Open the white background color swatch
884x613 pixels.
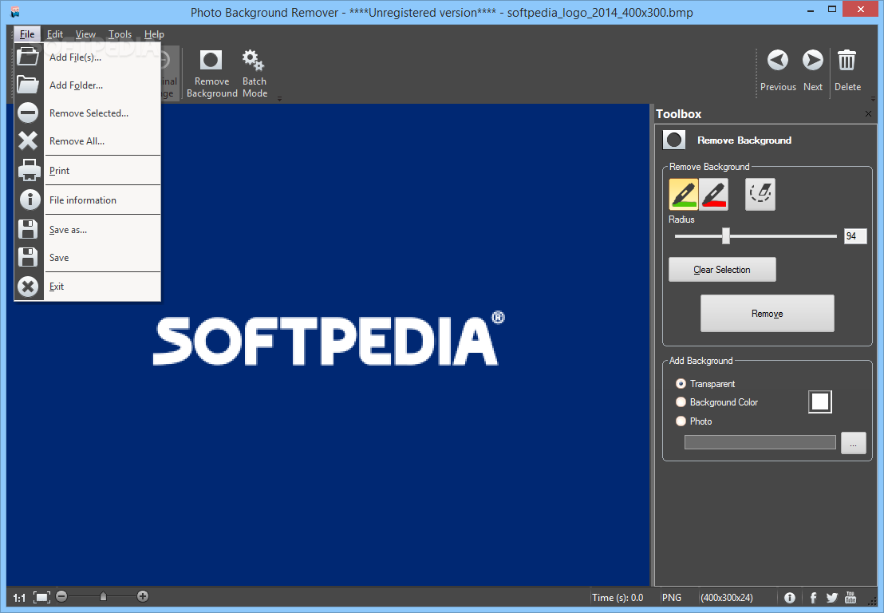tap(819, 401)
